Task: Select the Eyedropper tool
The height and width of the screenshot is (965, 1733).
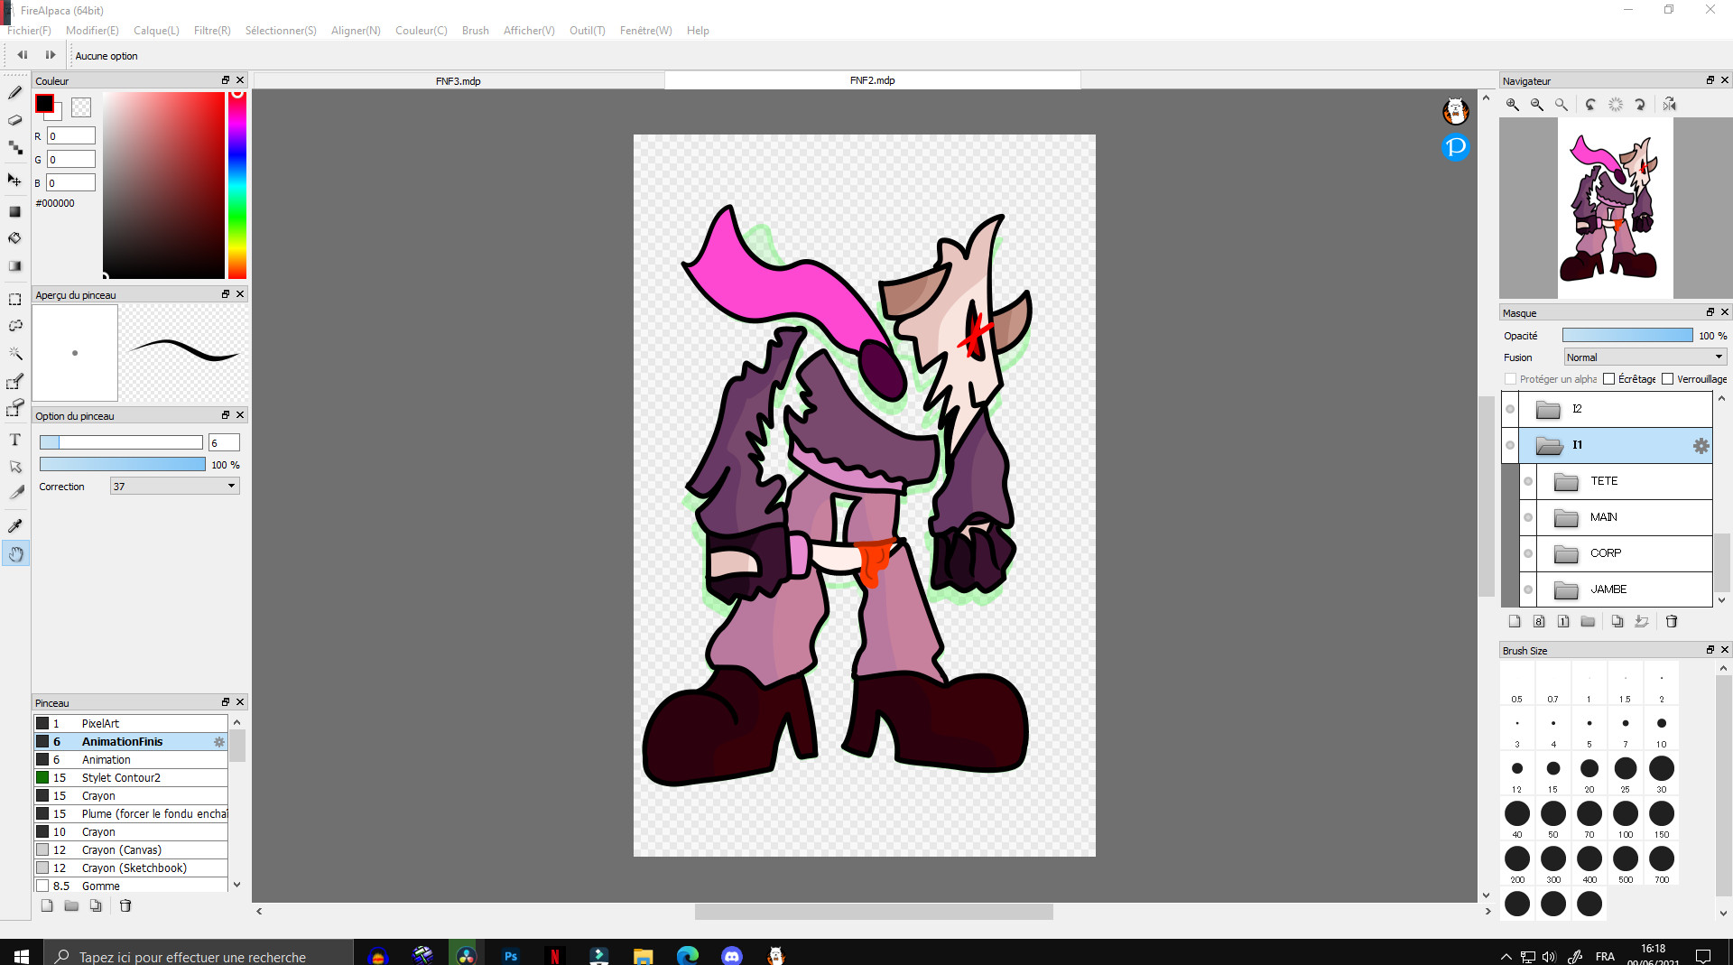Action: pos(15,525)
